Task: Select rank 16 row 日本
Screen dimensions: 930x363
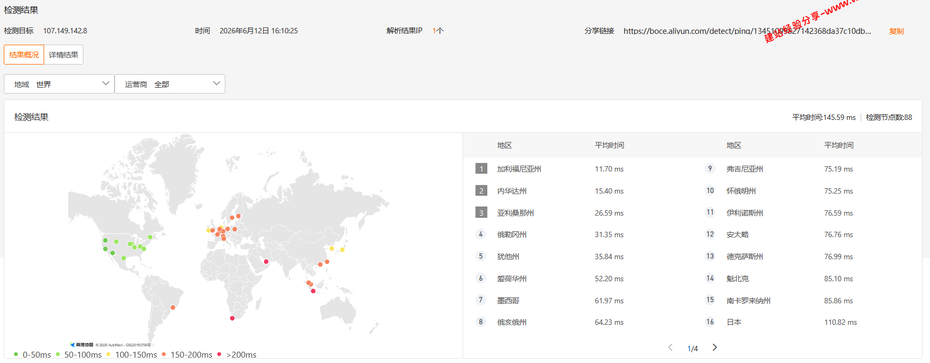Action: click(x=807, y=322)
